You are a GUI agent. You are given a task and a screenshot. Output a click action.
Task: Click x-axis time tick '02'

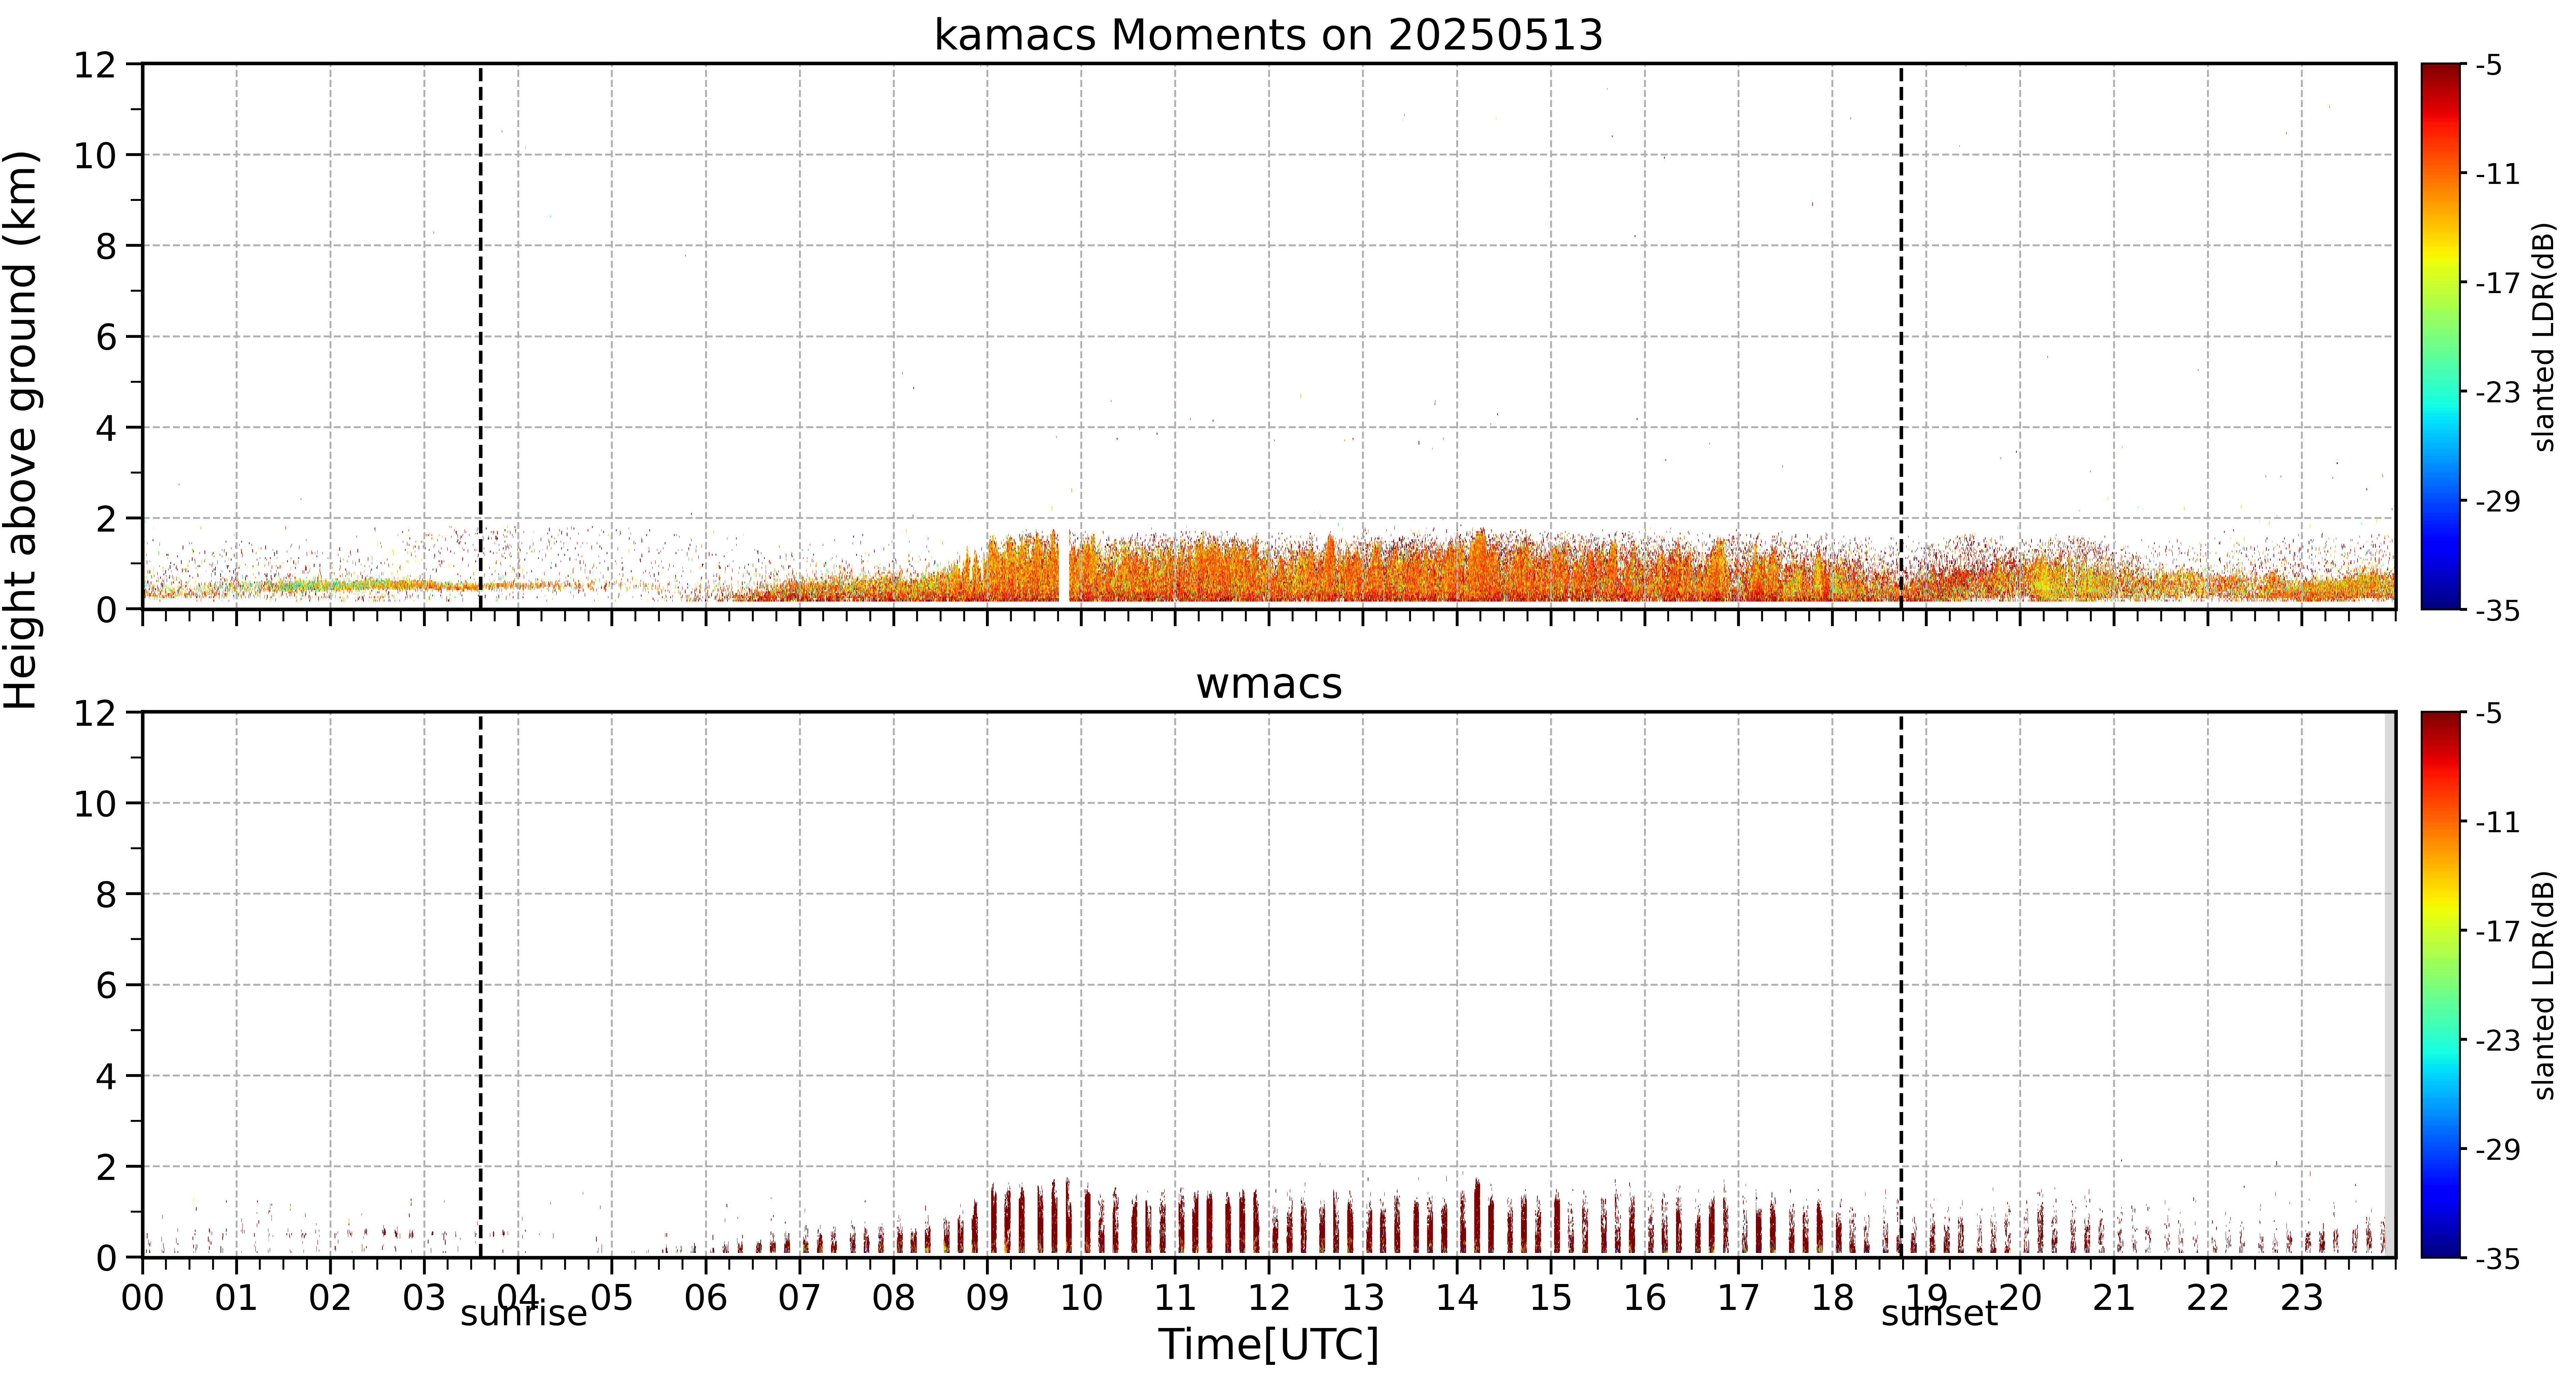[330, 1298]
